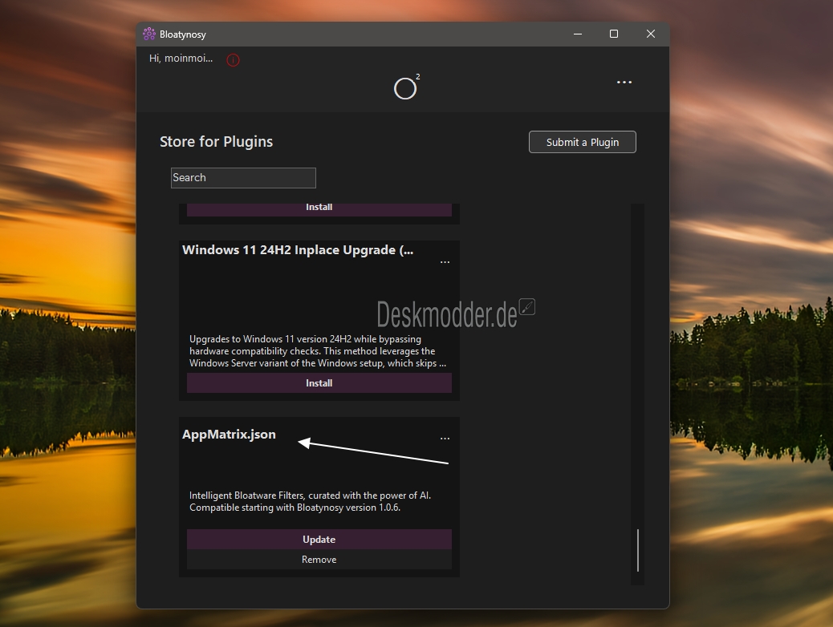The image size is (833, 627).
Task: Focus the plugin Search field
Action: [x=243, y=178]
